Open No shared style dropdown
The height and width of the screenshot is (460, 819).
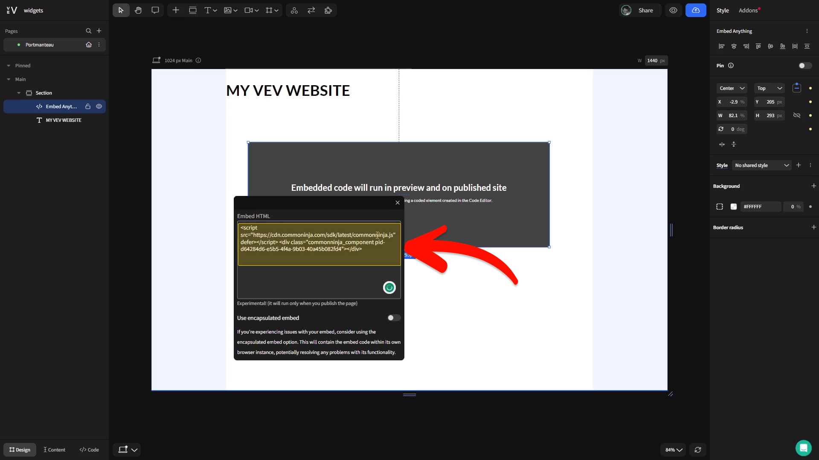tap(761, 165)
